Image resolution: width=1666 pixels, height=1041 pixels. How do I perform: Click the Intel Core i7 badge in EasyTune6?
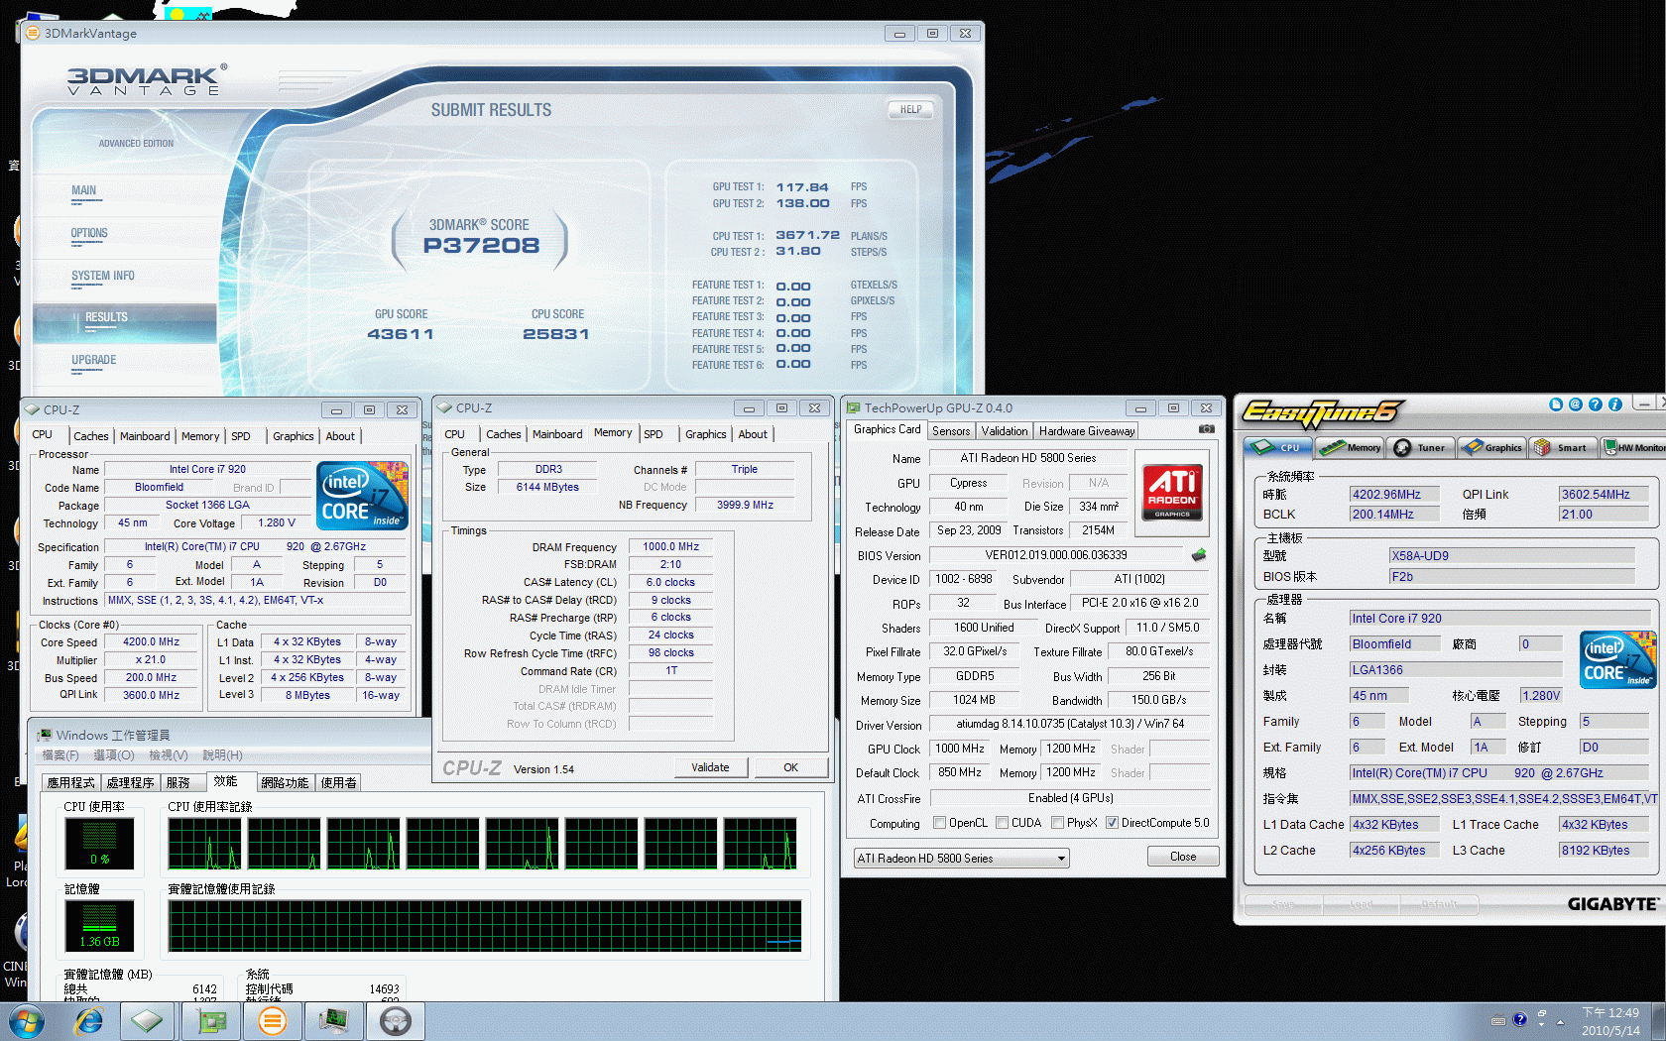[x=1617, y=660]
